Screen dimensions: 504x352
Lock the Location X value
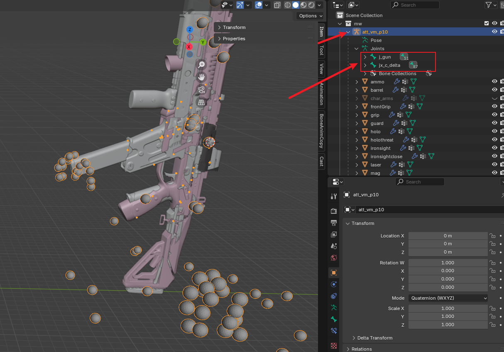(492, 236)
